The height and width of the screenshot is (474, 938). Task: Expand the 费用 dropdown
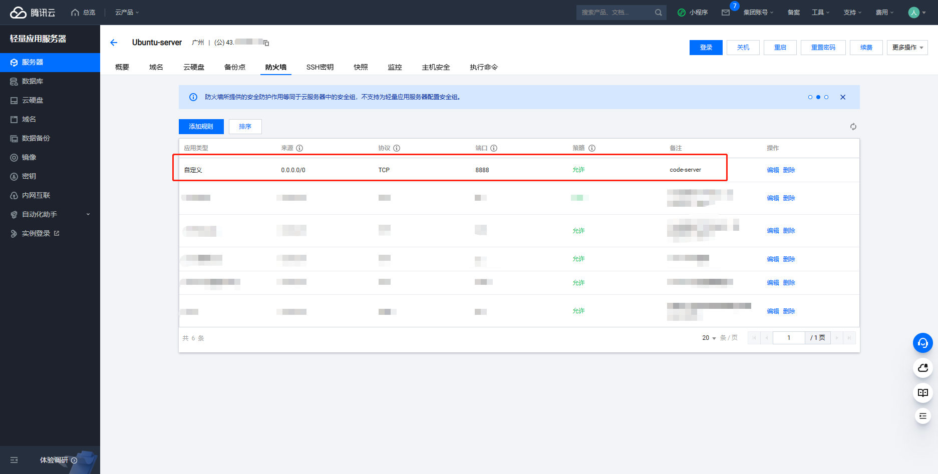(884, 13)
